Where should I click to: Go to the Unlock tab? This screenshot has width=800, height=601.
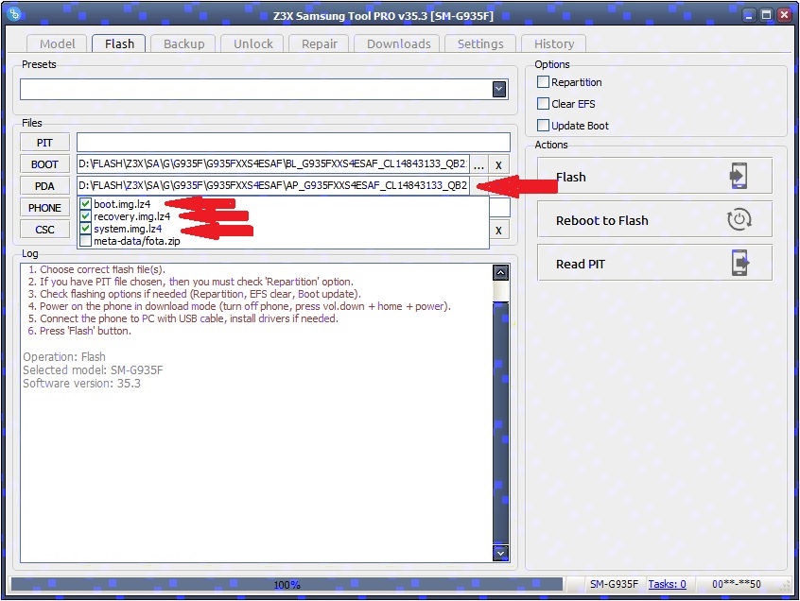click(253, 43)
